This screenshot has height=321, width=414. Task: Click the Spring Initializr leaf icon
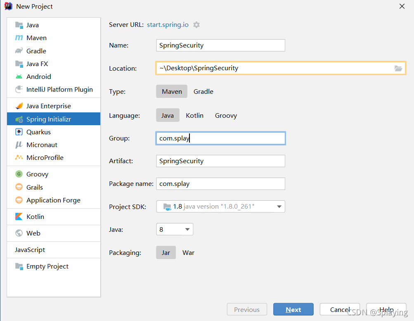click(19, 119)
